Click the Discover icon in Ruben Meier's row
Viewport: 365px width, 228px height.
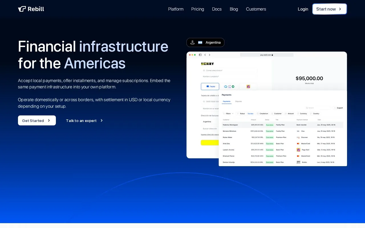[x=298, y=137]
